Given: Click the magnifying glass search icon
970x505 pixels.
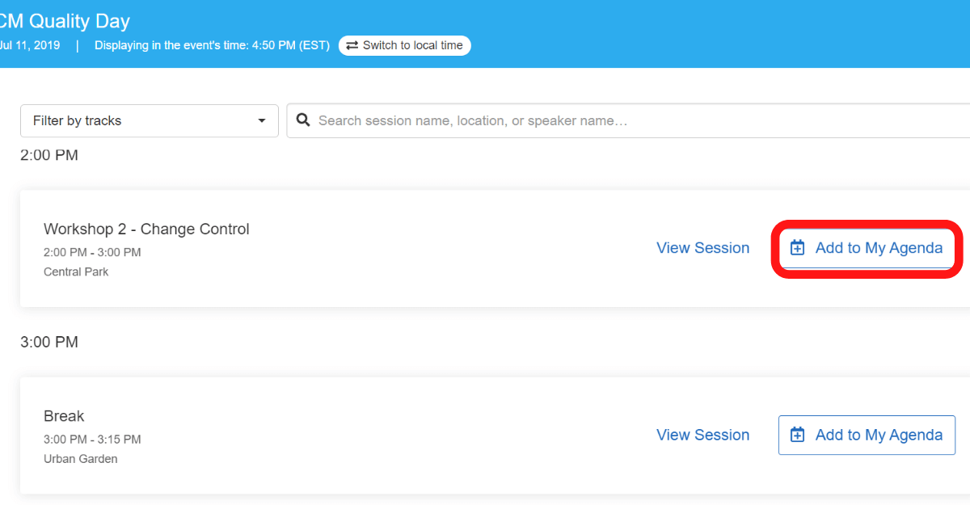Looking at the screenshot, I should pos(303,120).
